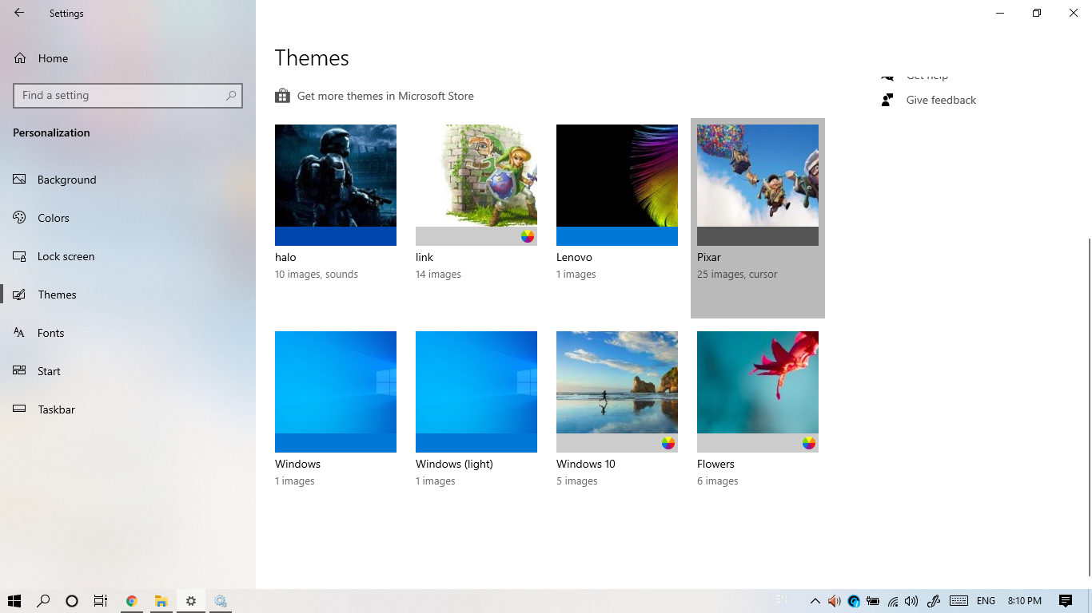This screenshot has width=1092, height=613.
Task: Click the color wheel on Windows 10 theme
Action: point(668,443)
